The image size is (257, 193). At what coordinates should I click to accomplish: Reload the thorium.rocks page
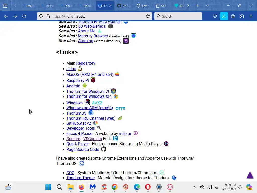(x=24, y=16)
